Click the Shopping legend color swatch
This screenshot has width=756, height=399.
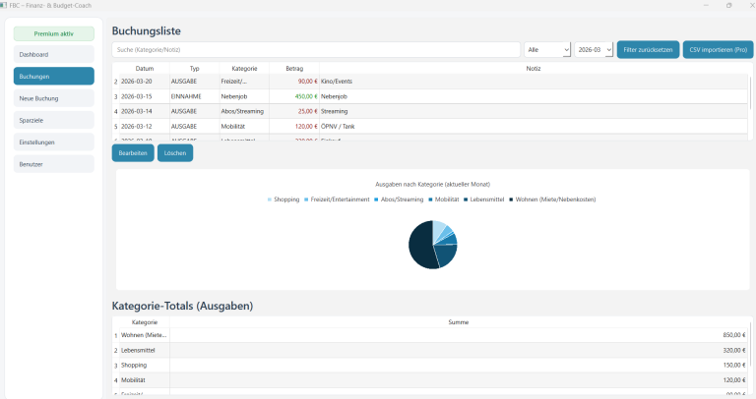[x=270, y=199]
